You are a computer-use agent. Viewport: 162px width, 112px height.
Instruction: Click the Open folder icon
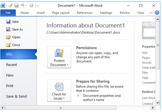point(8,37)
